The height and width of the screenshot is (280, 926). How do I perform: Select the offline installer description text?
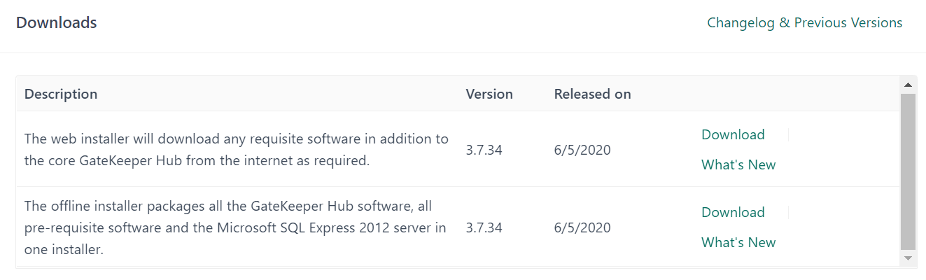tap(235, 227)
